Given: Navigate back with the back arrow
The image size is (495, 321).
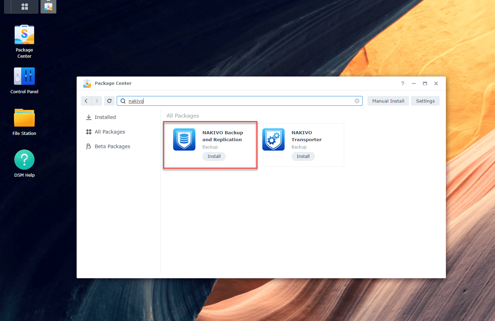Looking at the screenshot, I should point(86,101).
